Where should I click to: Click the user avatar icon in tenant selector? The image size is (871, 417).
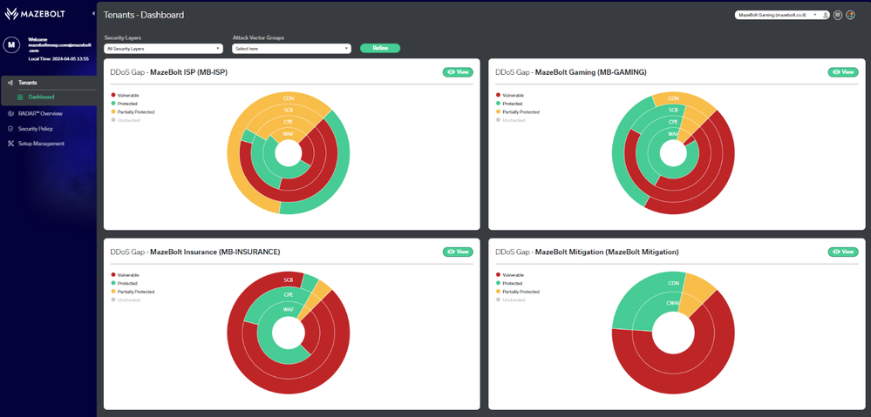[x=826, y=15]
